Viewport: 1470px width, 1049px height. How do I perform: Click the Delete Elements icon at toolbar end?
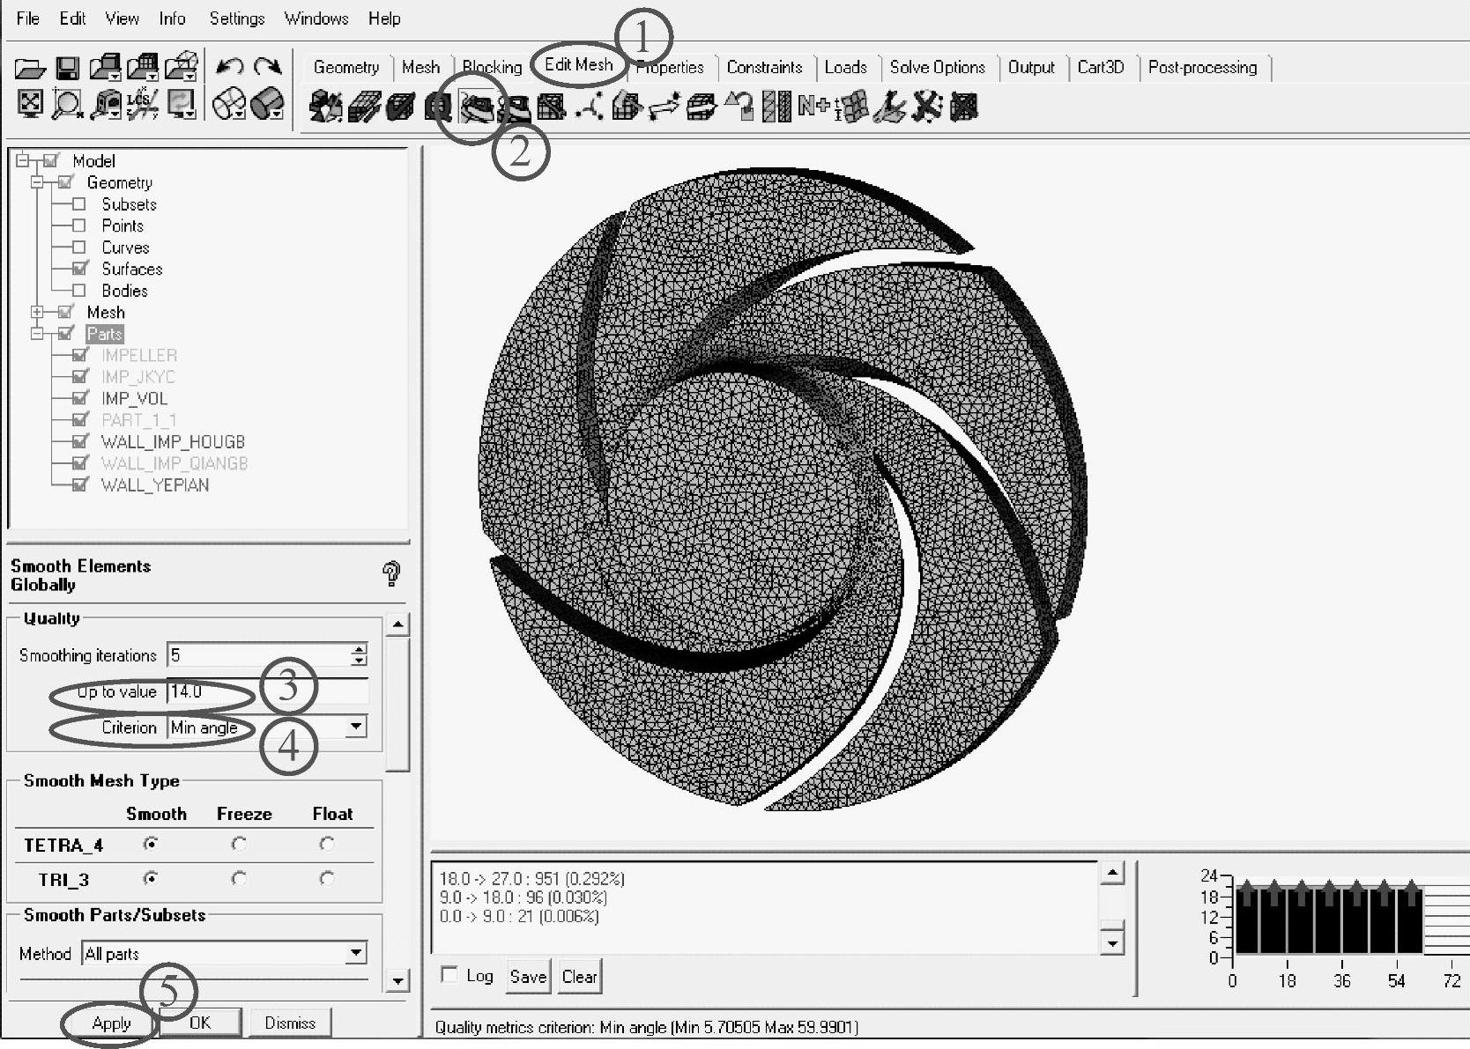click(964, 107)
